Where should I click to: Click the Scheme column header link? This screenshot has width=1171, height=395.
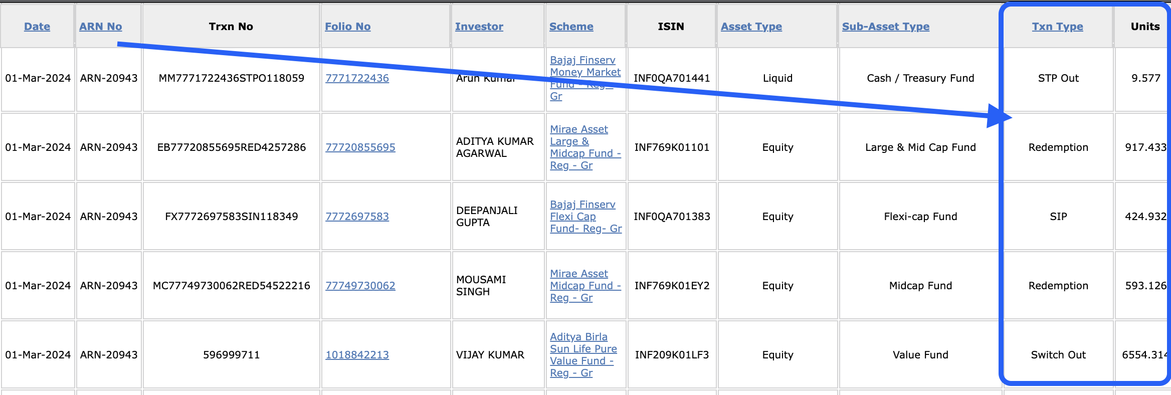pos(571,27)
